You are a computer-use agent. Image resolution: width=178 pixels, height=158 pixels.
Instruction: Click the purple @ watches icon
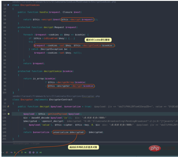pyautogui.click(x=33, y=152)
